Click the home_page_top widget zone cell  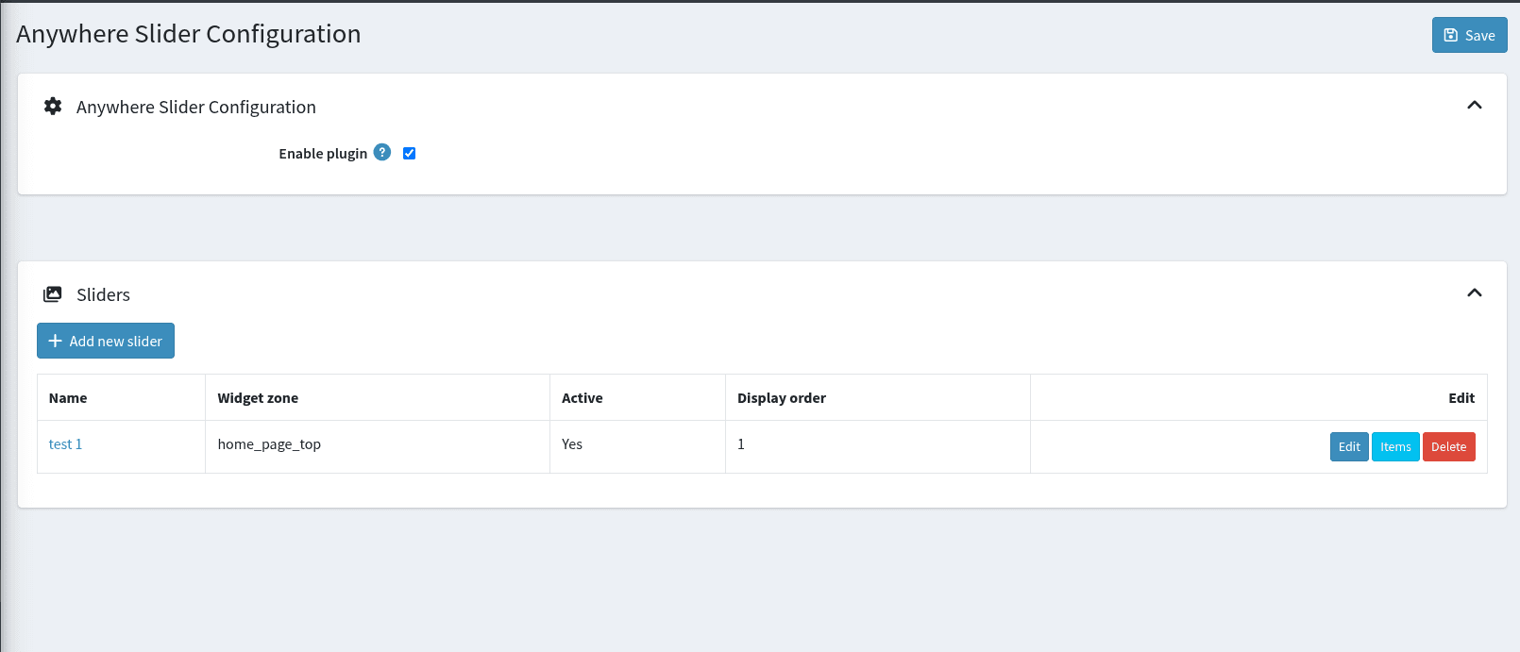tap(378, 446)
